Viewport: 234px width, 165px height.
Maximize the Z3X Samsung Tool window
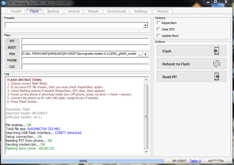[x=216, y=2]
